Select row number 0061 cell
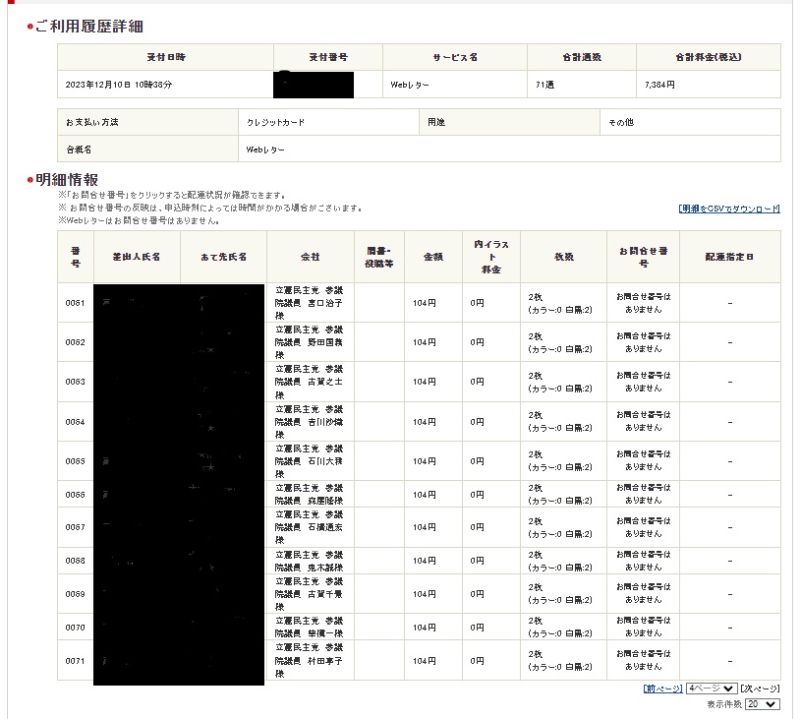 pos(76,303)
